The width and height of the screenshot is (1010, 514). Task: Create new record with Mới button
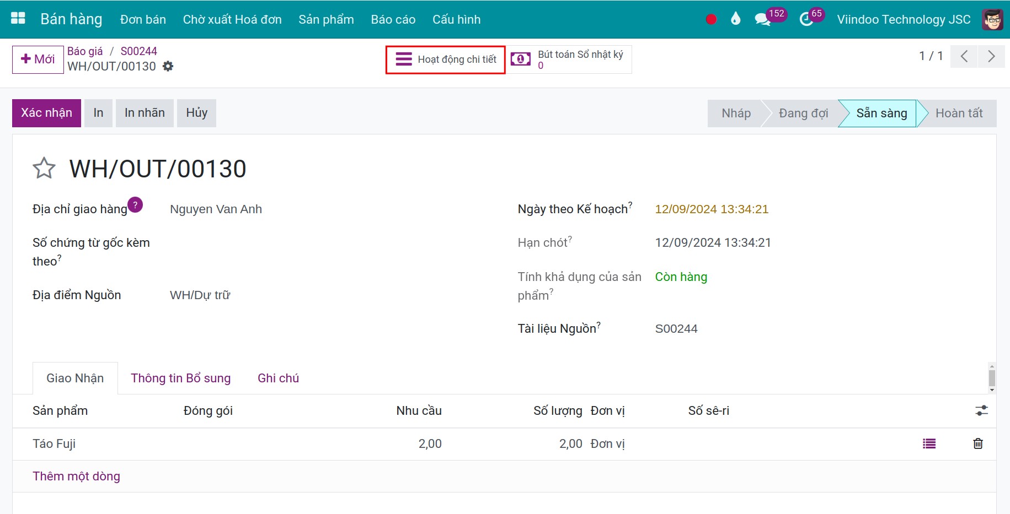[x=38, y=59]
